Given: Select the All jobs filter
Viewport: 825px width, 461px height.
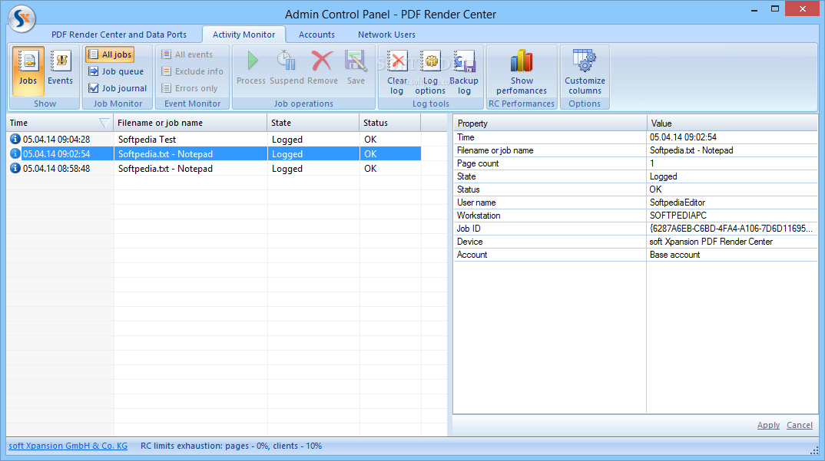Looking at the screenshot, I should pyautogui.click(x=110, y=54).
